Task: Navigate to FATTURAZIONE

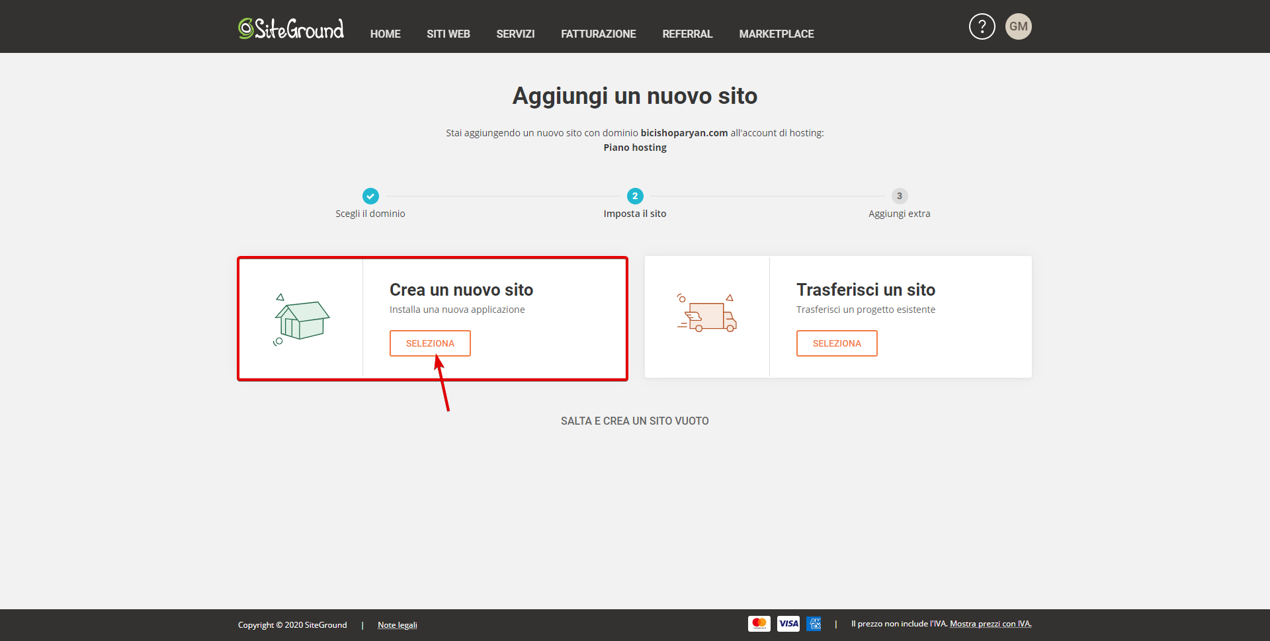Action: point(598,34)
